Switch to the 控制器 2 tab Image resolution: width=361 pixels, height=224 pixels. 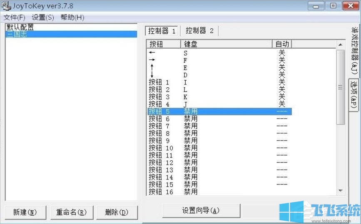(x=199, y=31)
